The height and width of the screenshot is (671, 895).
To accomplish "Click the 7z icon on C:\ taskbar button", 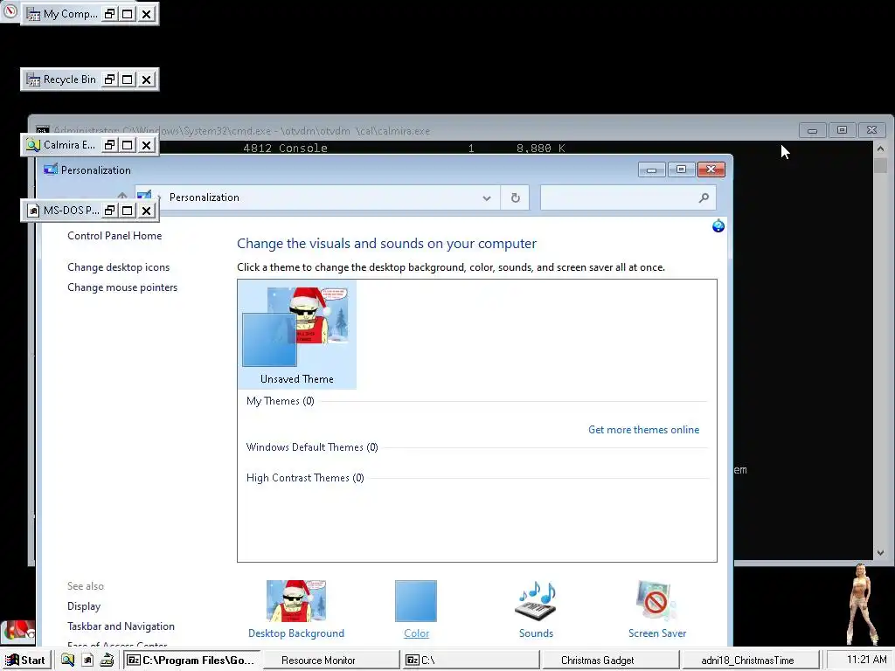I will 413,661.
